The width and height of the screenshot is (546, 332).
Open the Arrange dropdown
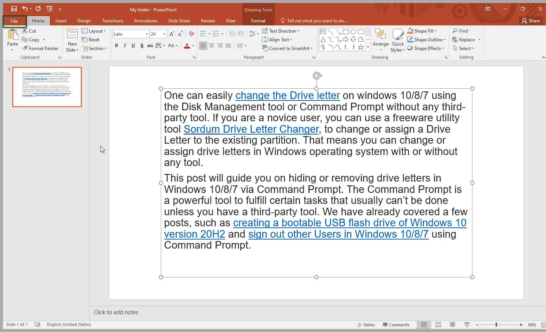[381, 41]
